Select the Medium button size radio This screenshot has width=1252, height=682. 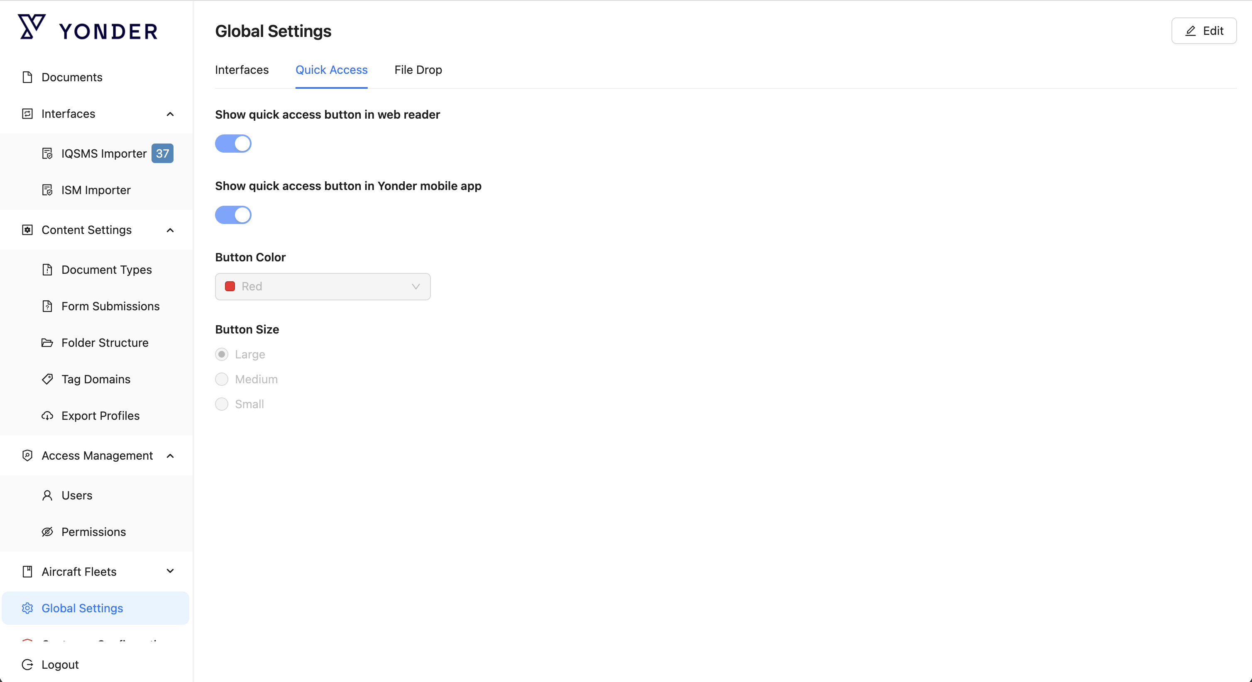[222, 380]
